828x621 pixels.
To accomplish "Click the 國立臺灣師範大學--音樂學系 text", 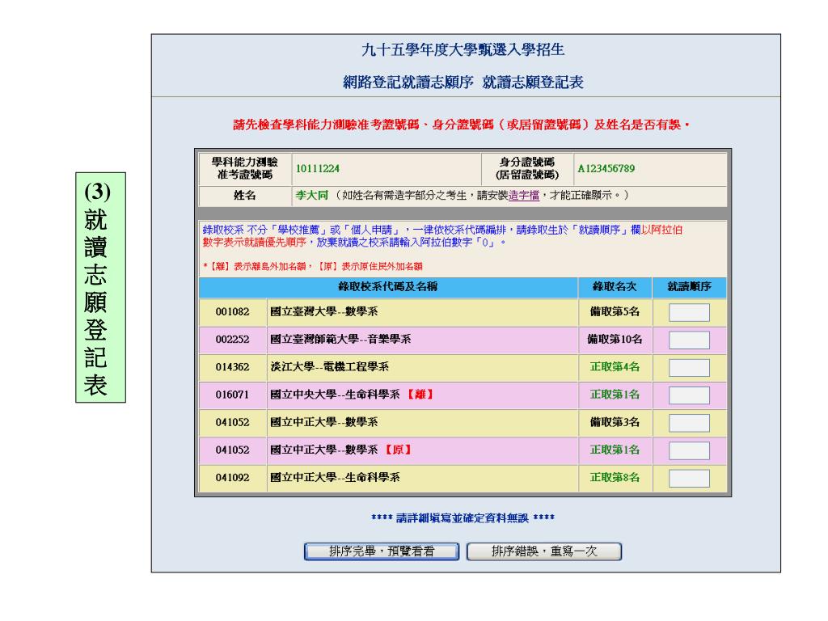I will [340, 339].
